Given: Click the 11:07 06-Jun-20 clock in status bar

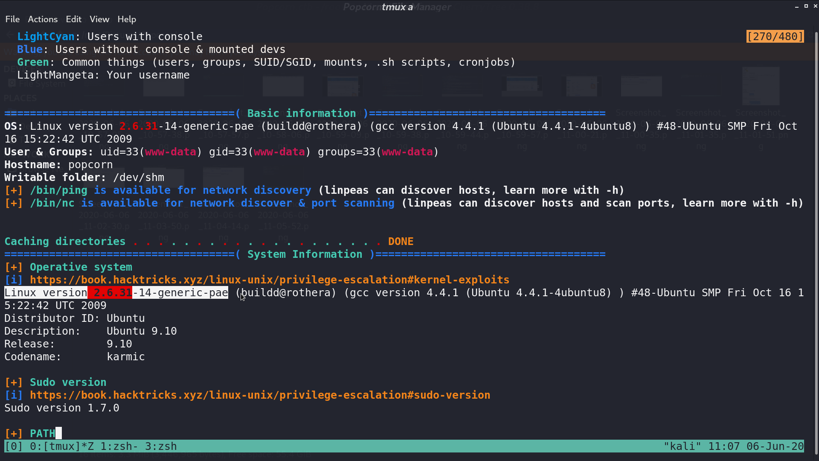Looking at the screenshot, I should point(756,446).
